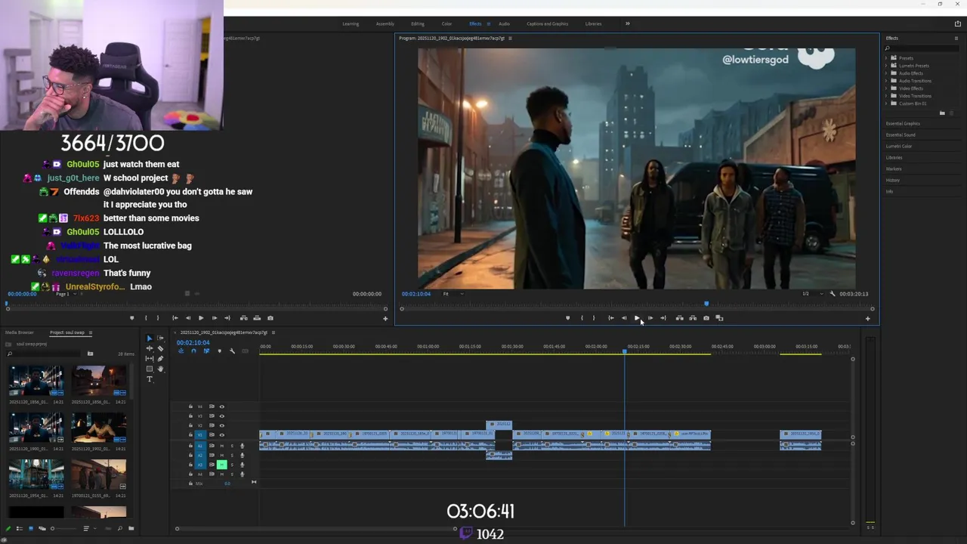Expand the Lumetri Presets folder

pos(886,66)
